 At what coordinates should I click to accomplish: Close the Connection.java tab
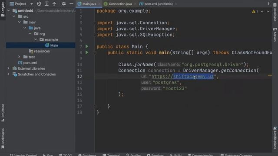point(135,4)
